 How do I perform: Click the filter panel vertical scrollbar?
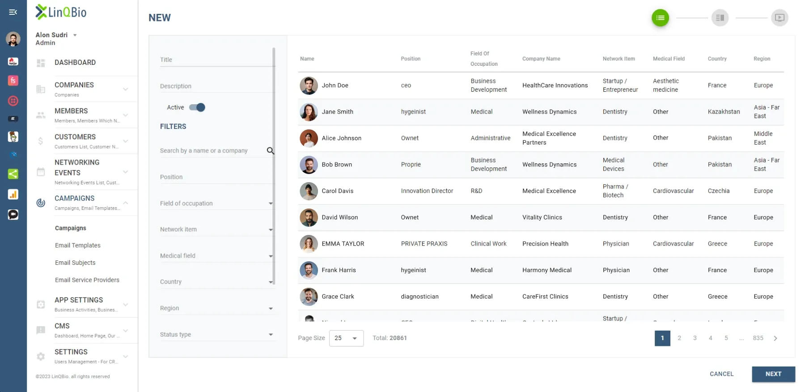(x=274, y=166)
